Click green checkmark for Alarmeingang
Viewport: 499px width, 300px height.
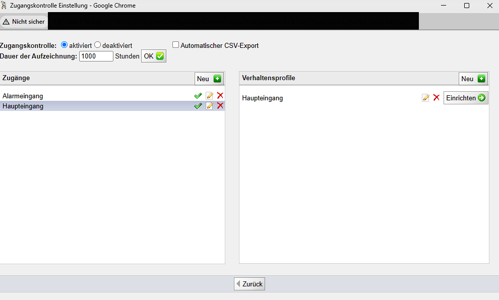point(198,96)
